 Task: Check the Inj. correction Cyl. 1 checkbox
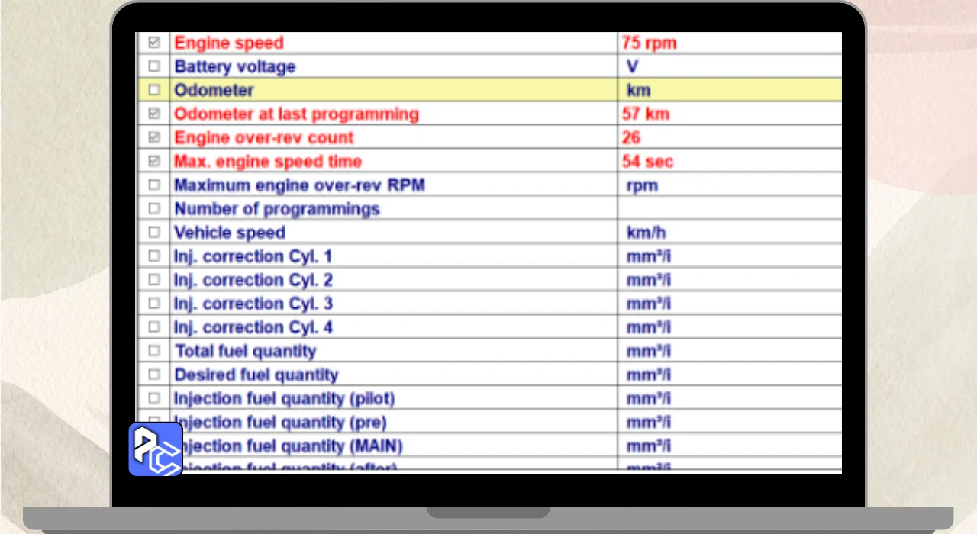[x=154, y=256]
